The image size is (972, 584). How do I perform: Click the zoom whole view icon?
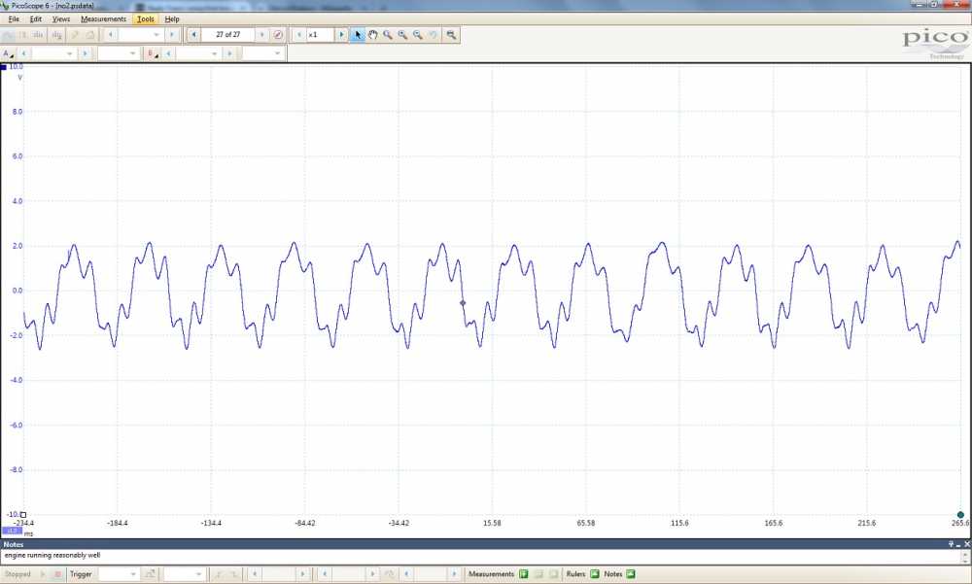pyautogui.click(x=451, y=34)
